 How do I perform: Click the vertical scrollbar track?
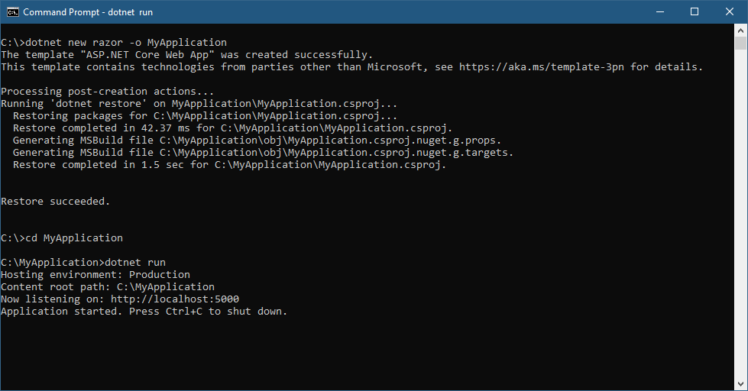pyautogui.click(x=741, y=214)
